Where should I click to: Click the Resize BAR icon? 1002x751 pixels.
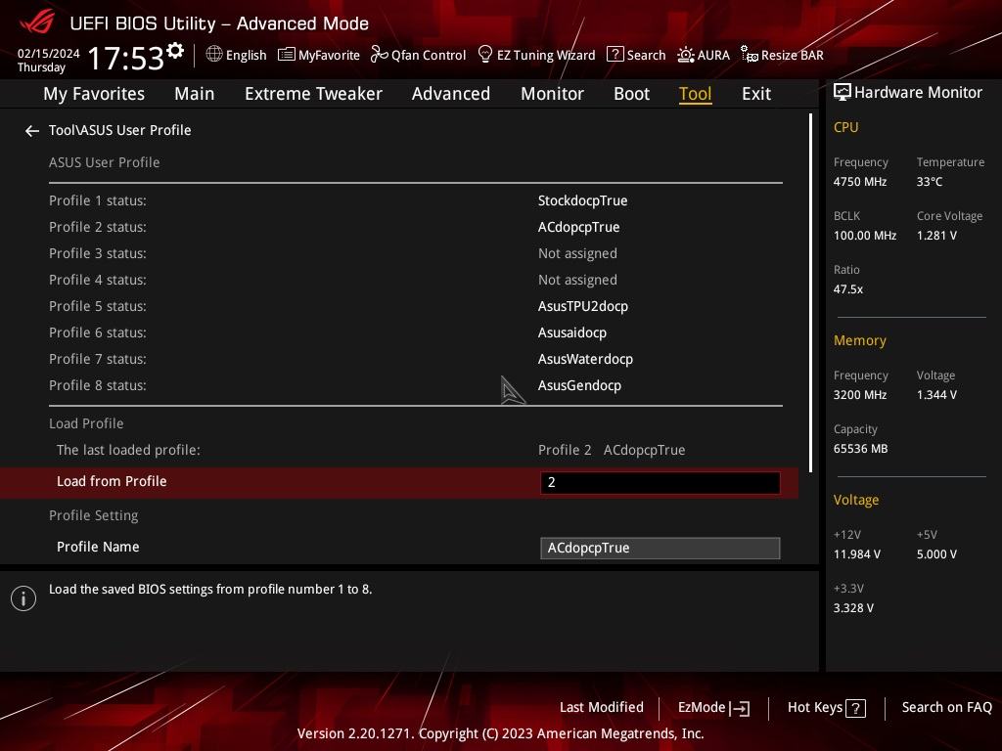749,55
